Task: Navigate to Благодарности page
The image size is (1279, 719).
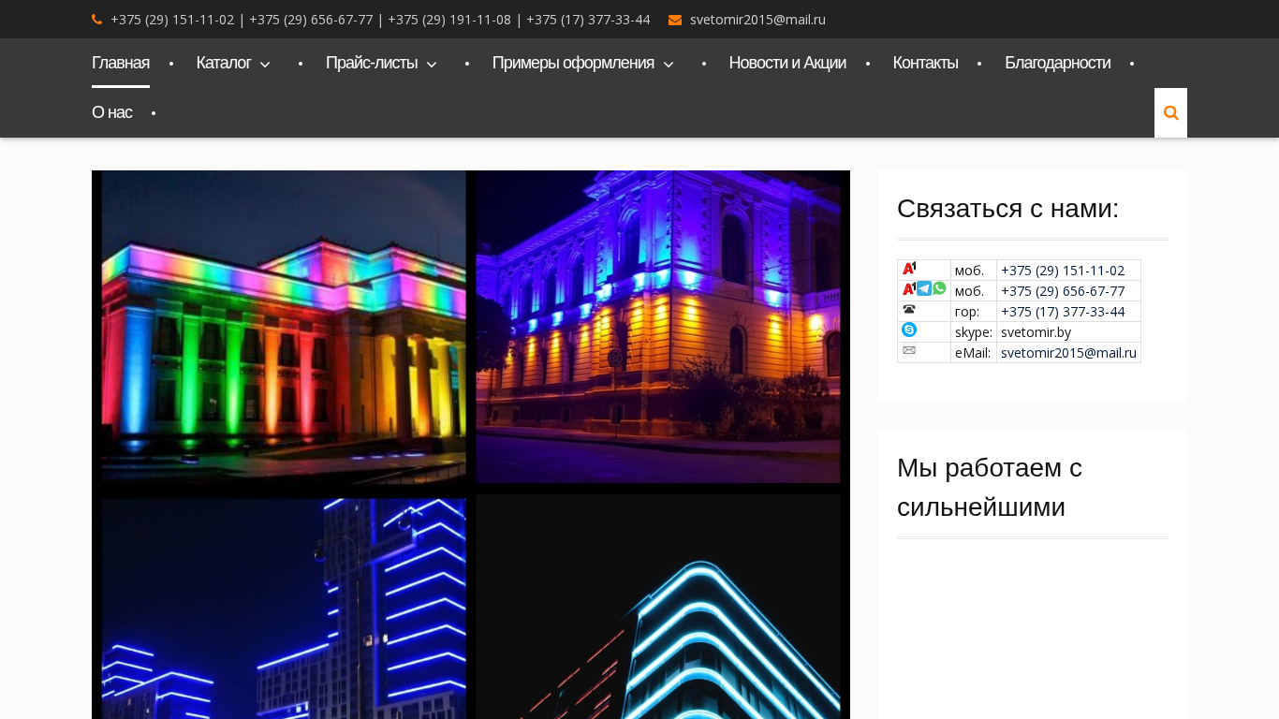Action: (x=1057, y=63)
